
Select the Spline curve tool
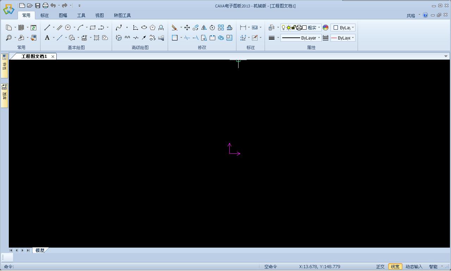click(119, 28)
